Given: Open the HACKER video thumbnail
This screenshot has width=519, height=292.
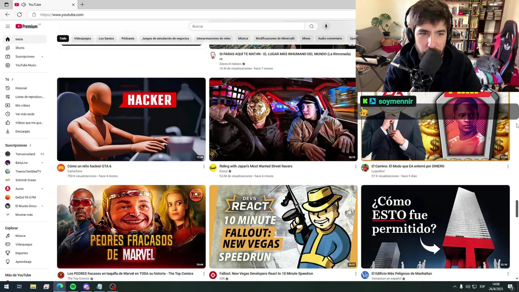Looking at the screenshot, I should (131, 119).
